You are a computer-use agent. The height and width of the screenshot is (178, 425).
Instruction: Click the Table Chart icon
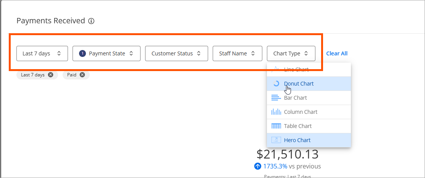coord(276,126)
